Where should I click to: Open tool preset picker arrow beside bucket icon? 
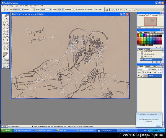(8, 10)
